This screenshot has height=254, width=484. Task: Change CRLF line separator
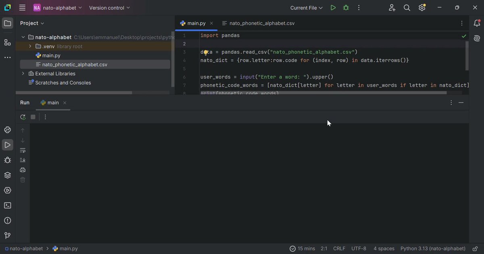(339, 249)
